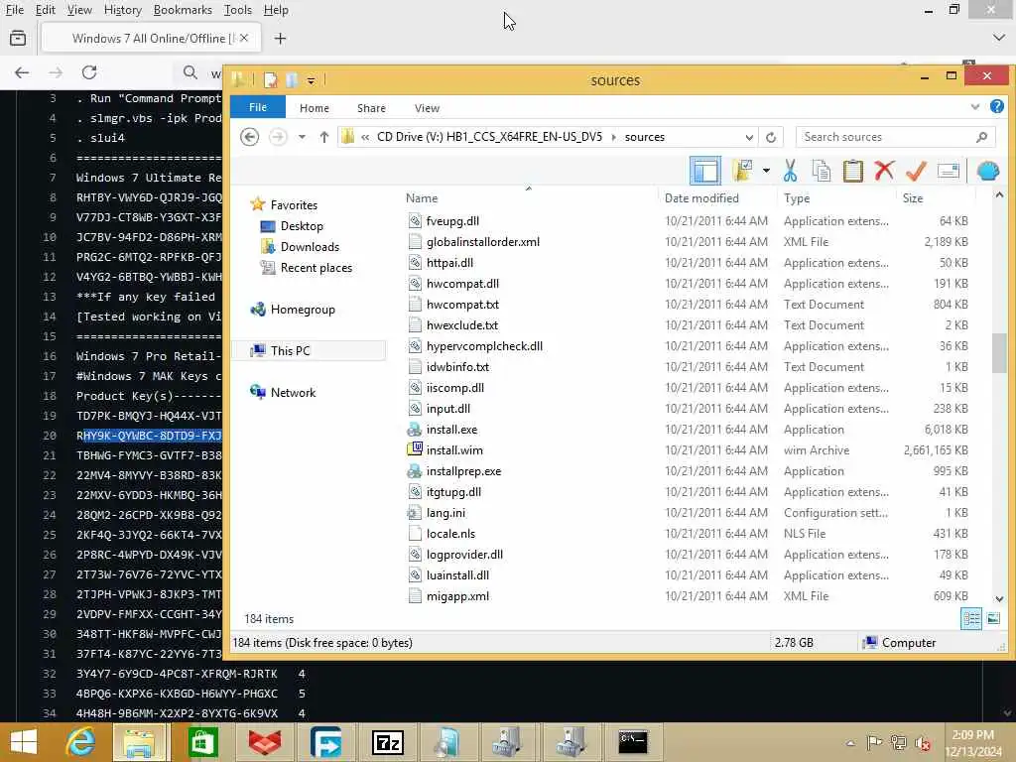Screen dimensions: 1016x762
Task: Select Recent places in navigation pane
Action: tap(307, 268)
